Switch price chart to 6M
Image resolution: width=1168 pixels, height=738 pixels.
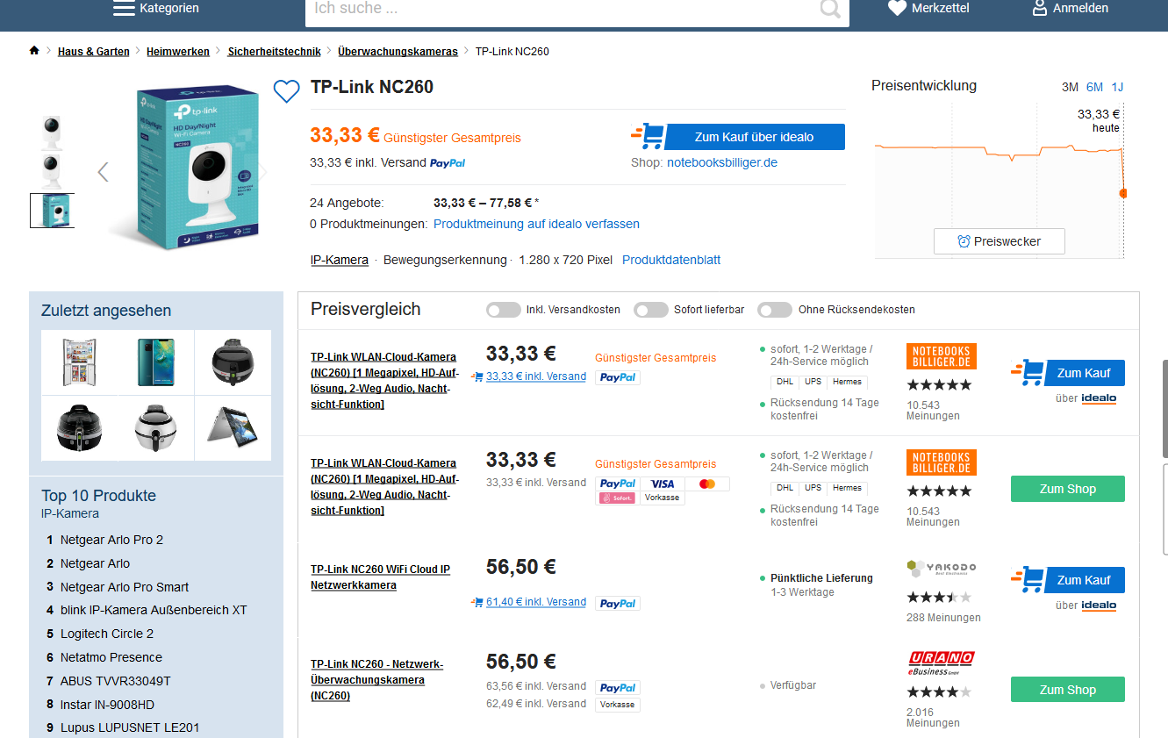[1094, 87]
